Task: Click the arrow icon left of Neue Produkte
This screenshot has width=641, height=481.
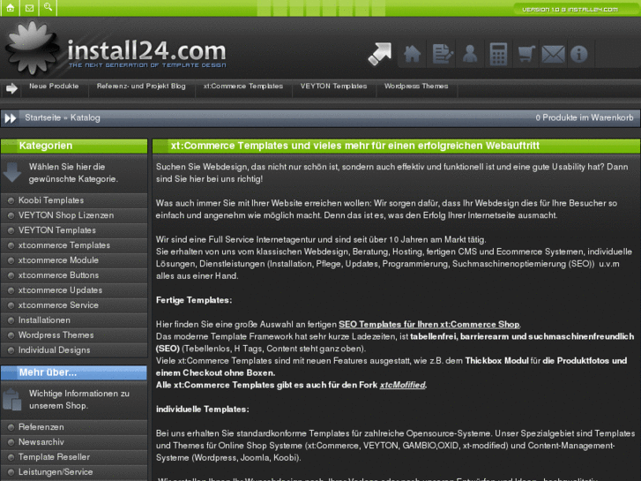Action: tap(11, 88)
